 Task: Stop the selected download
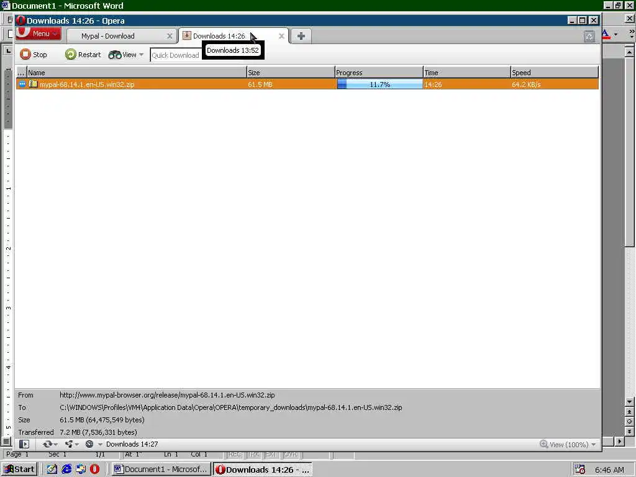(x=34, y=55)
